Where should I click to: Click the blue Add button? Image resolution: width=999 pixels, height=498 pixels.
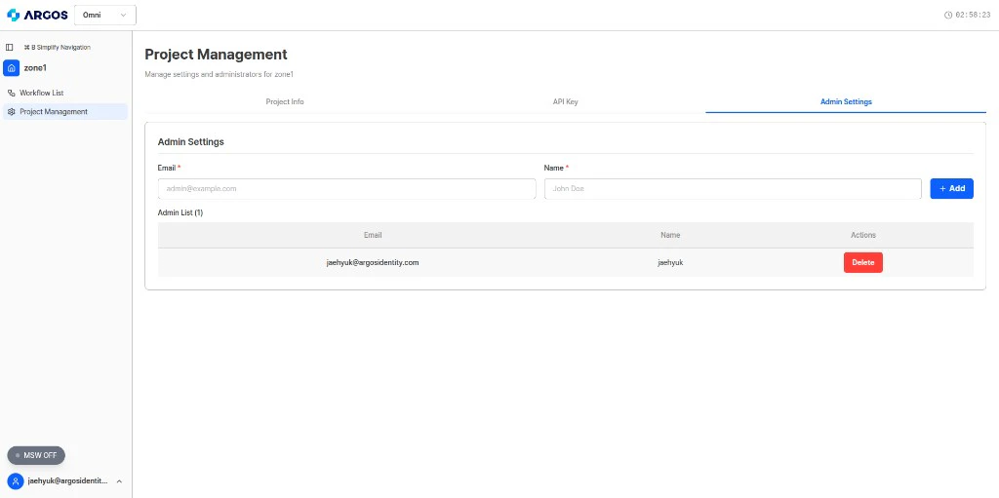coord(951,188)
